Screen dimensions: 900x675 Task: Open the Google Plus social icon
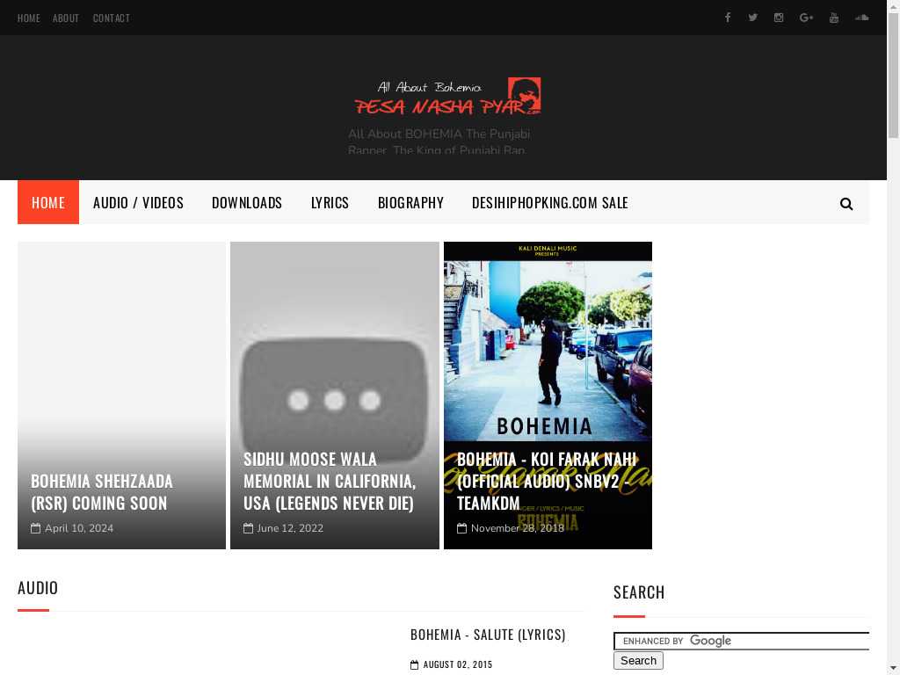806,18
